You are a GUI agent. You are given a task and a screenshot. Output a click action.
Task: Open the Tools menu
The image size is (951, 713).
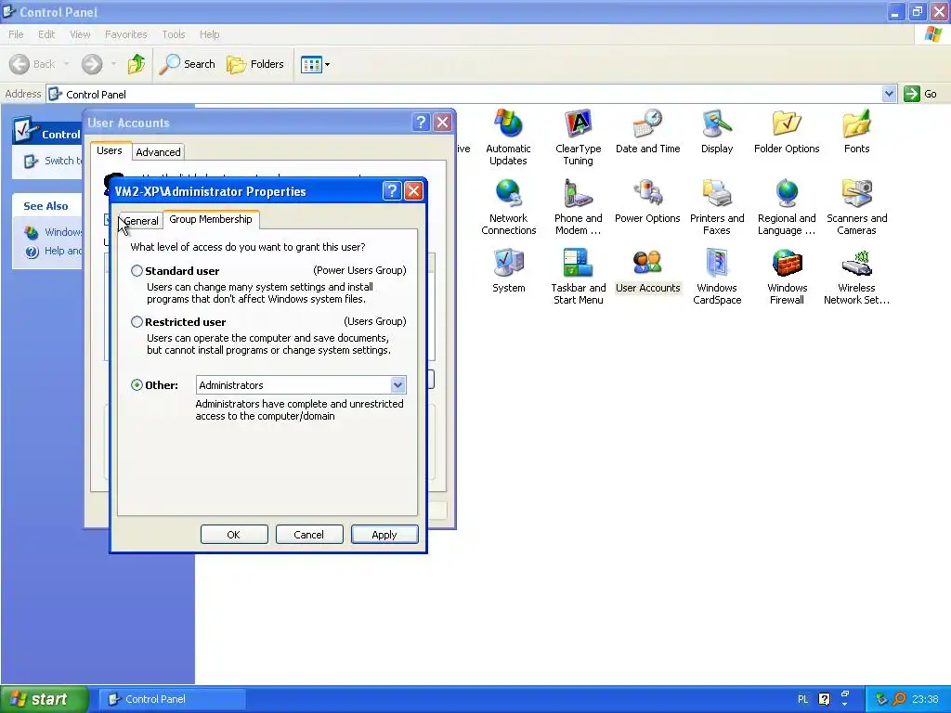tap(174, 34)
